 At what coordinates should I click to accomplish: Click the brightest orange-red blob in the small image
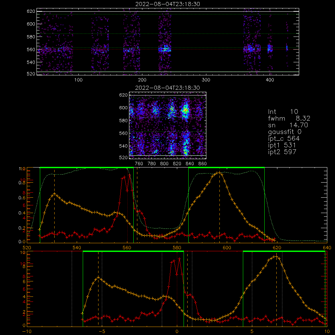[185, 110]
